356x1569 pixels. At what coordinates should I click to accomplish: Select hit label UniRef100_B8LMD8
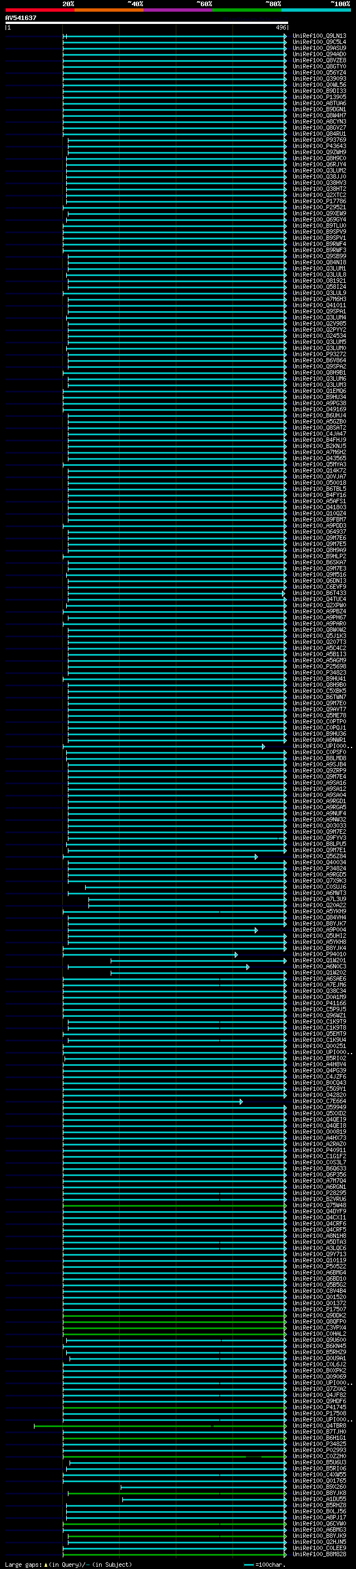click(x=319, y=758)
